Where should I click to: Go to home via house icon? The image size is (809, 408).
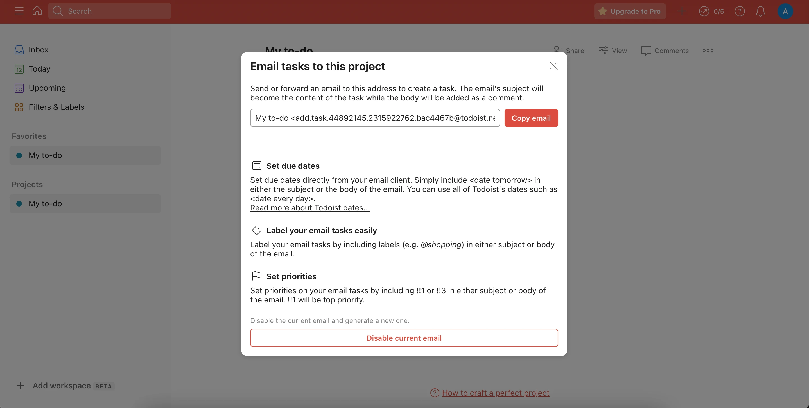[37, 11]
